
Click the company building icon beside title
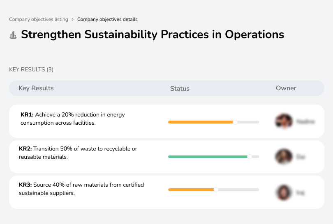coord(13,35)
